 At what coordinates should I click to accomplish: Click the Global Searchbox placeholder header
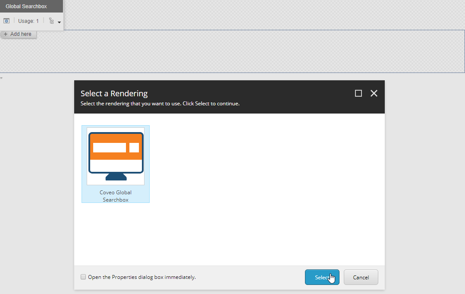[26, 6]
